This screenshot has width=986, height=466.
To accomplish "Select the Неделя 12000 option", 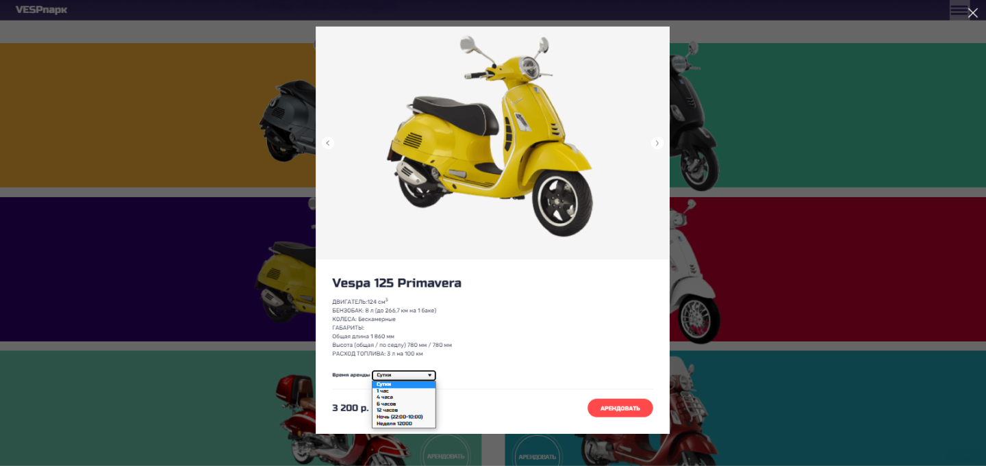I will [404, 424].
